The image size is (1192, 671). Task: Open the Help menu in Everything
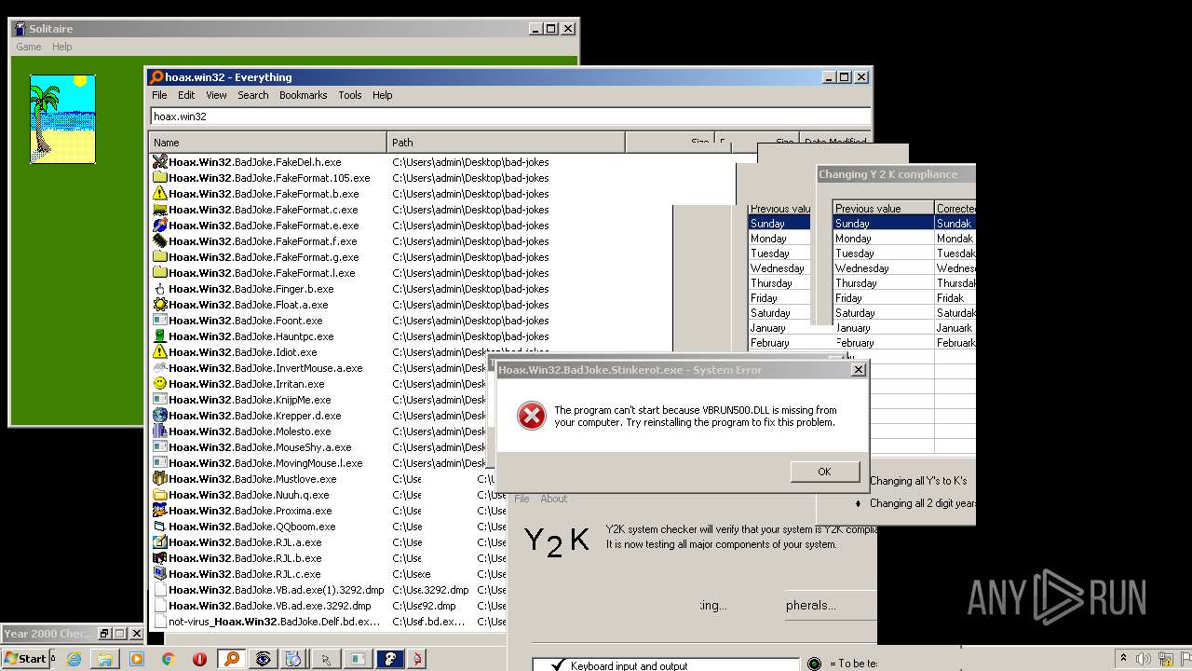[382, 95]
